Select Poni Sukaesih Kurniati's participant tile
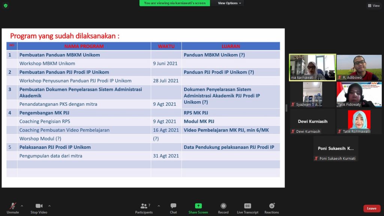 [x=336, y=148]
